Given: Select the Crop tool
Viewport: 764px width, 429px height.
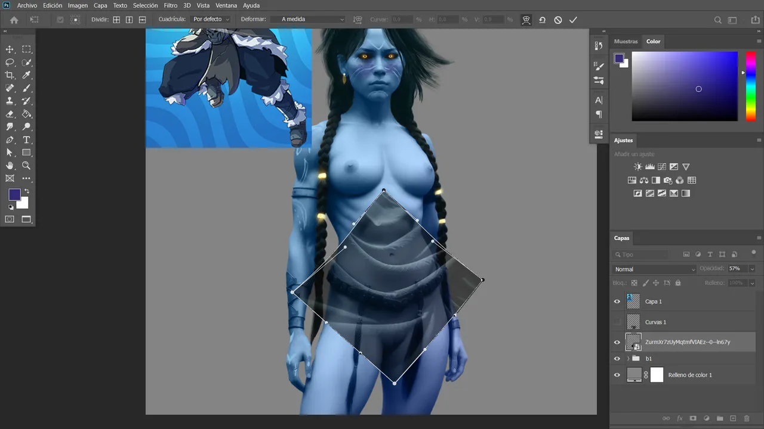Looking at the screenshot, I should click(10, 75).
